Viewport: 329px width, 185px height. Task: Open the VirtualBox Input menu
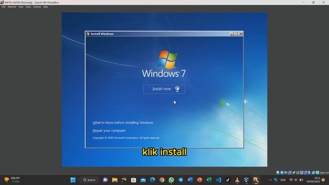coord(28,7)
